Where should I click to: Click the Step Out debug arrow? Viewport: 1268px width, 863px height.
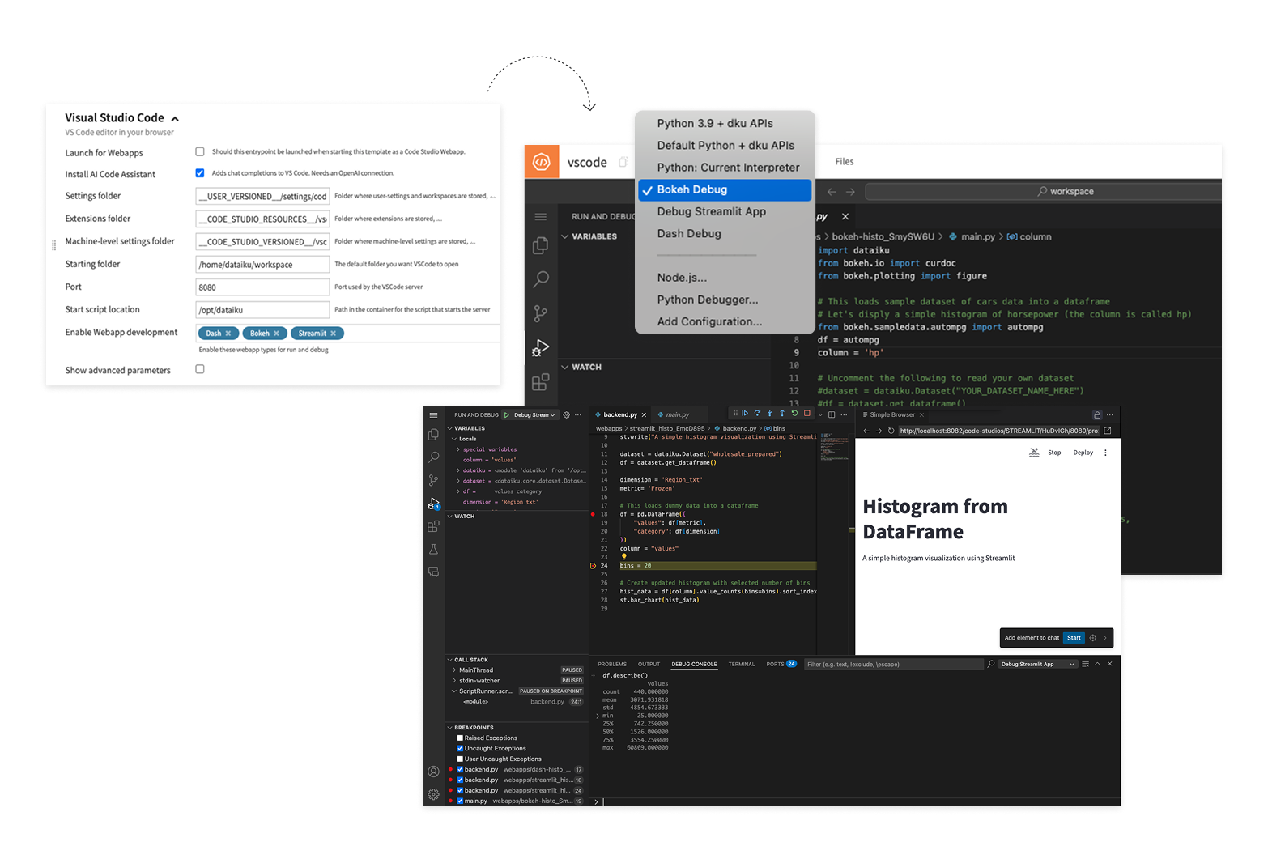tap(782, 414)
